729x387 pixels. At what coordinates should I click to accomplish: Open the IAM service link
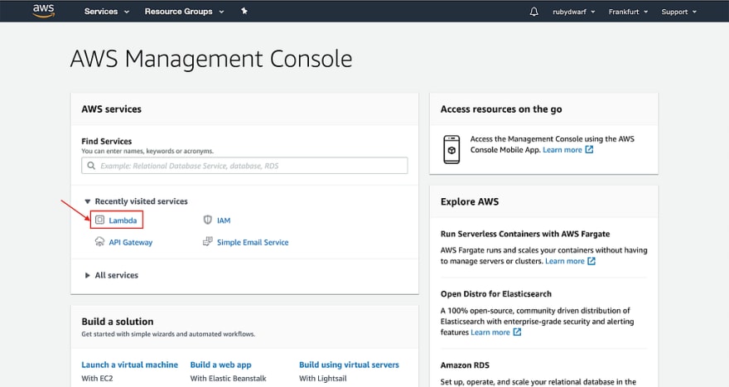click(x=224, y=220)
